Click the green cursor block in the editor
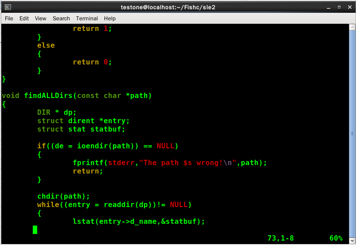 [35, 230]
